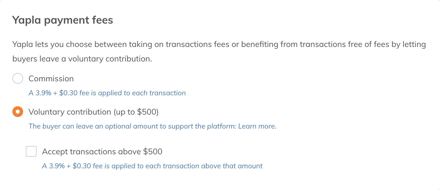
Task: Click '3.9% + $0.30' under Accept transactions
Action: coord(70,166)
